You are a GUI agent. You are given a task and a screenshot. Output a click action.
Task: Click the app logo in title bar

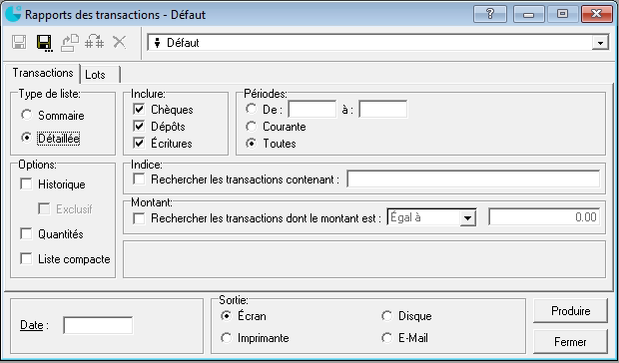pyautogui.click(x=13, y=14)
